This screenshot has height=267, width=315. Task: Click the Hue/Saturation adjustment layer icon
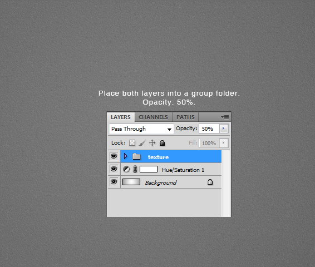[x=126, y=170]
